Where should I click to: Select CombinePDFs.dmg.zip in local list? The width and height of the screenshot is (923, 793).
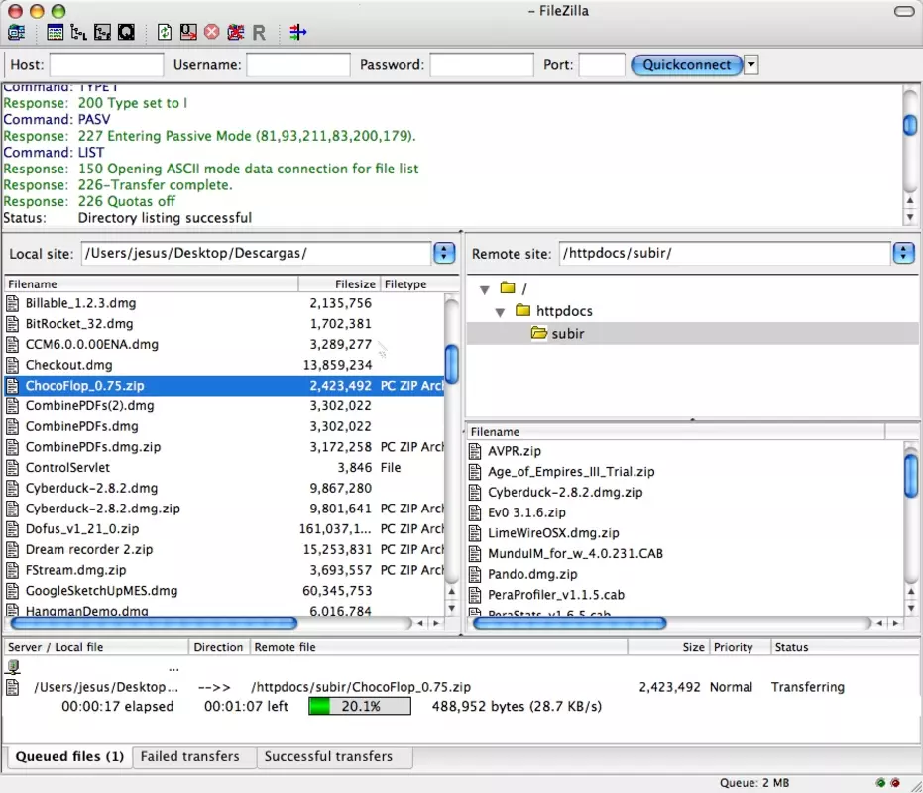(224, 447)
